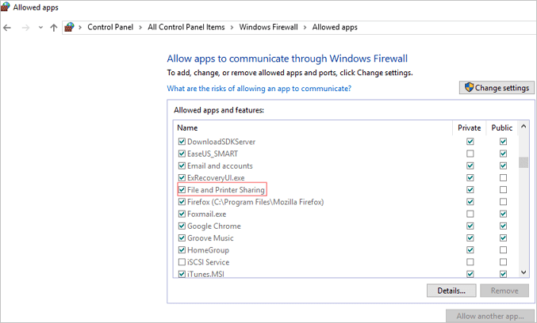Select All Control Panel Items breadcrumb
Screen dimensions: 537x323
tap(187, 27)
